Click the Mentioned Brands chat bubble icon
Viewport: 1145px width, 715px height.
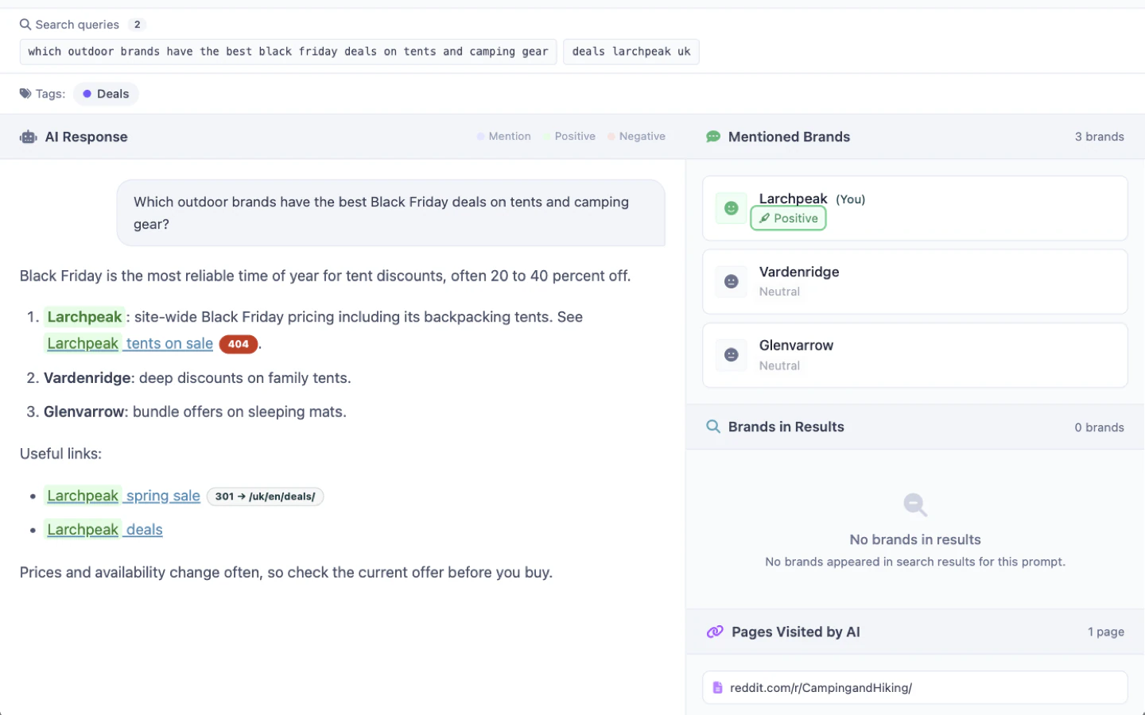713,137
